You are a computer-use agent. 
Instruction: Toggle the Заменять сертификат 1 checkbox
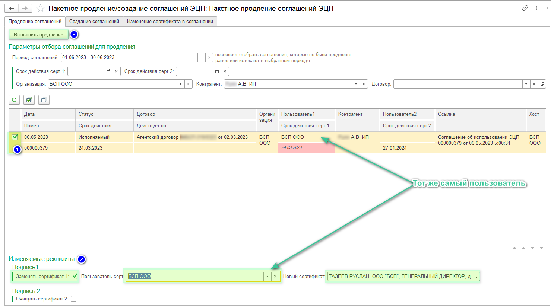pos(75,276)
